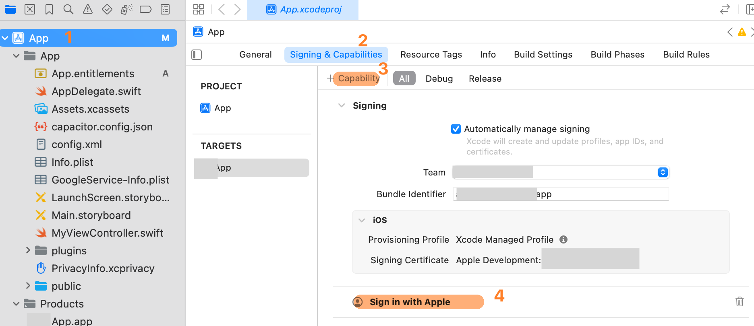
Task: Click the related items grid icon
Action: [199, 9]
